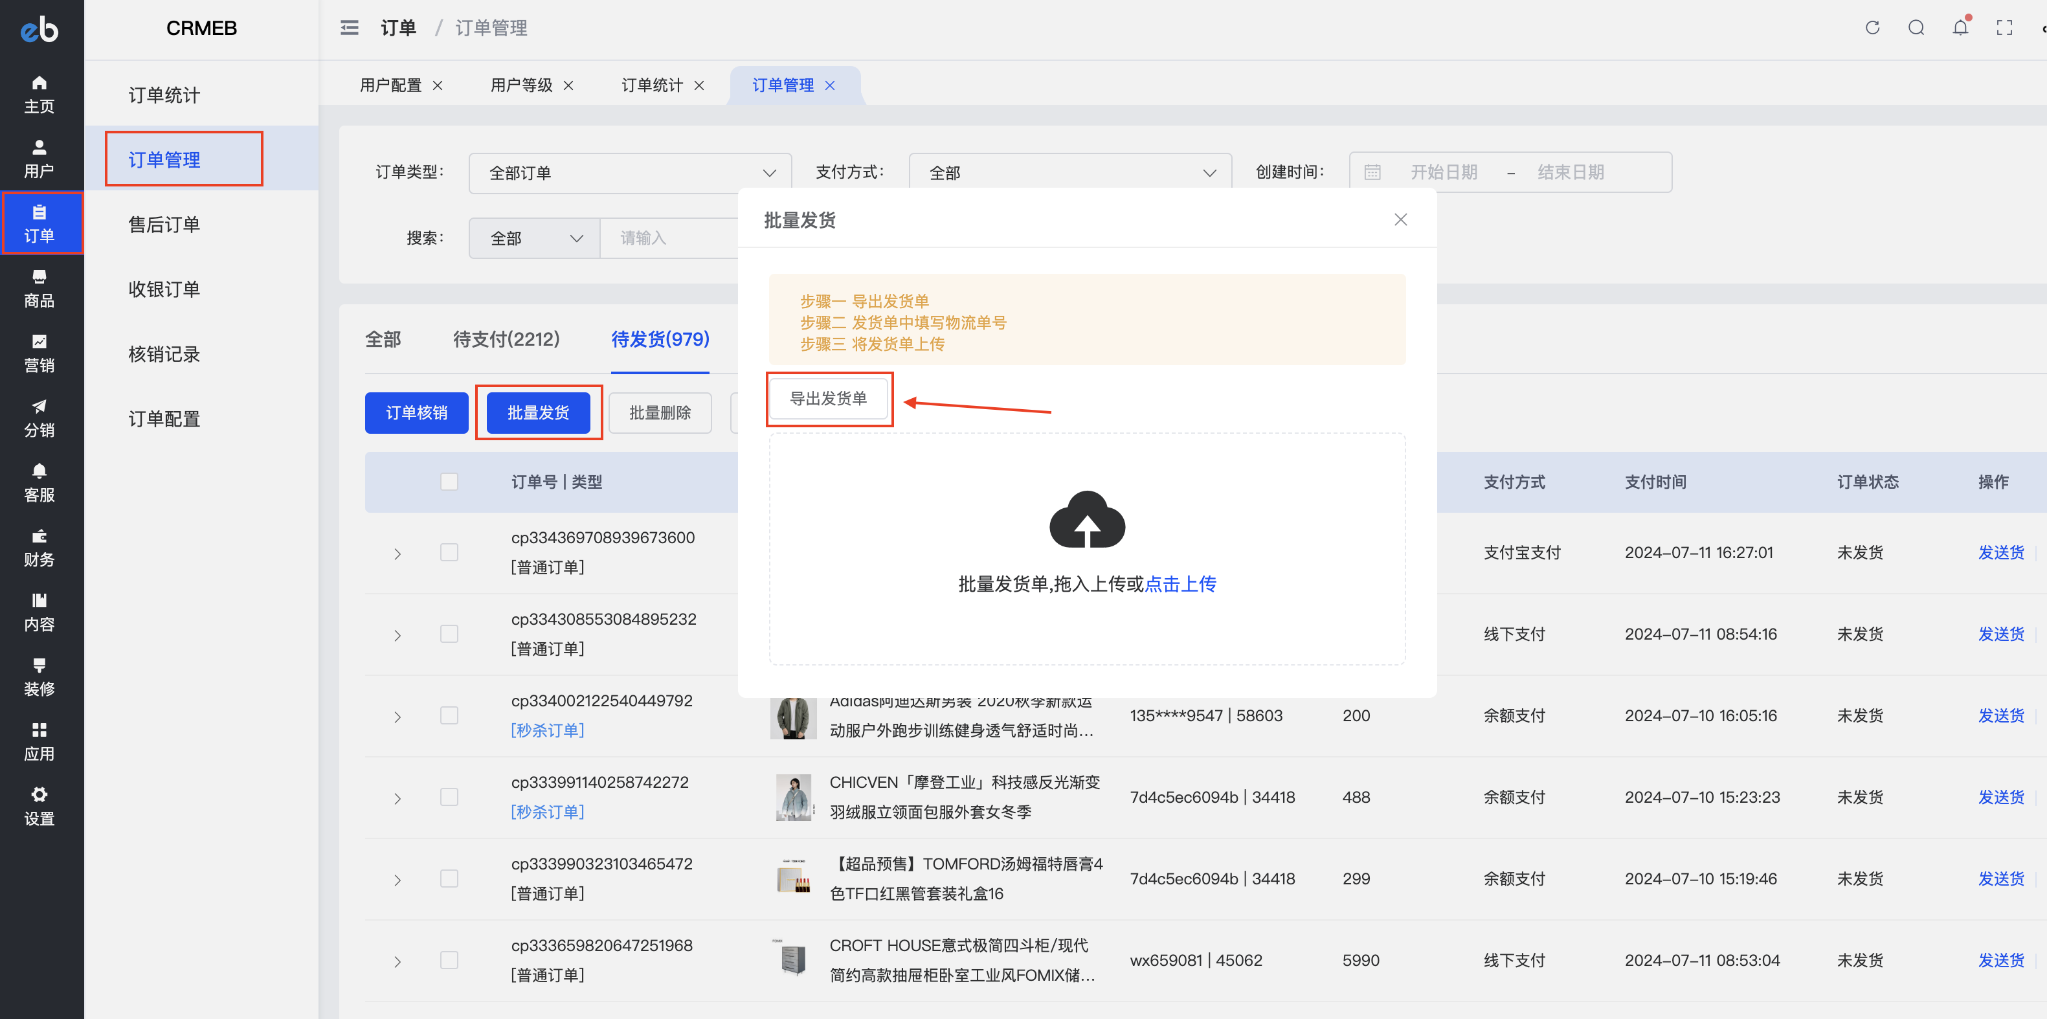Open the 售后订单 menu item
2047x1019 pixels.
tap(164, 223)
